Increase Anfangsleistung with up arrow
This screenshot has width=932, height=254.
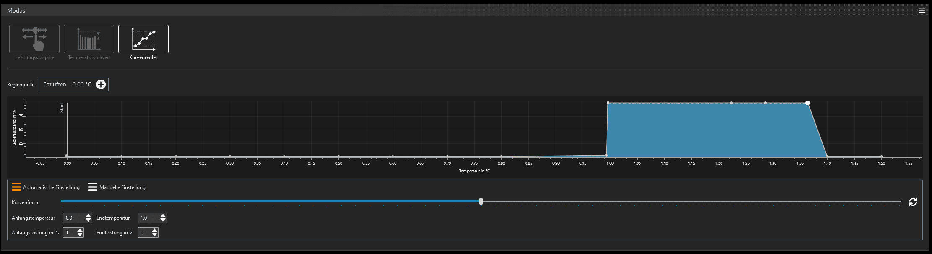80,230
